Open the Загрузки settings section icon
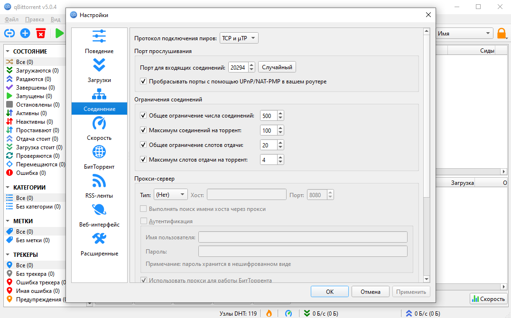The width and height of the screenshot is (511, 318). (x=99, y=65)
